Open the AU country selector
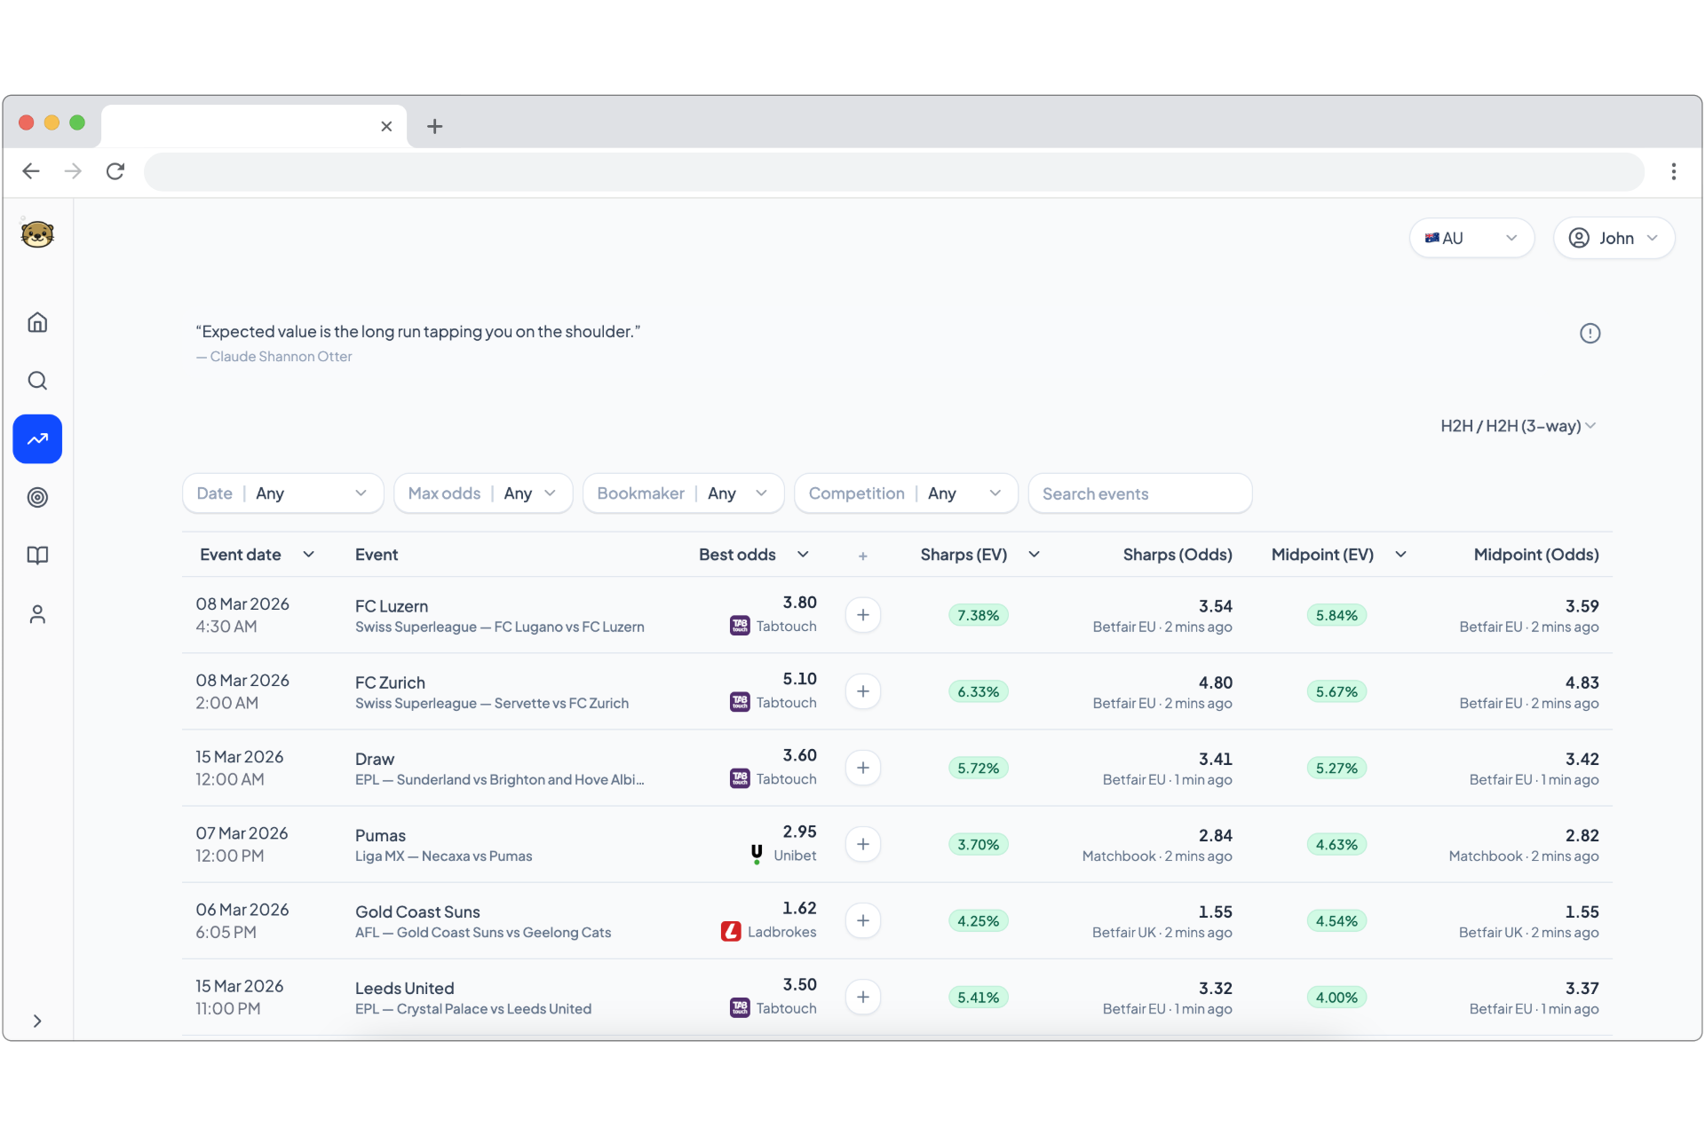Screen dimensions: 1705x1136 [1470, 237]
